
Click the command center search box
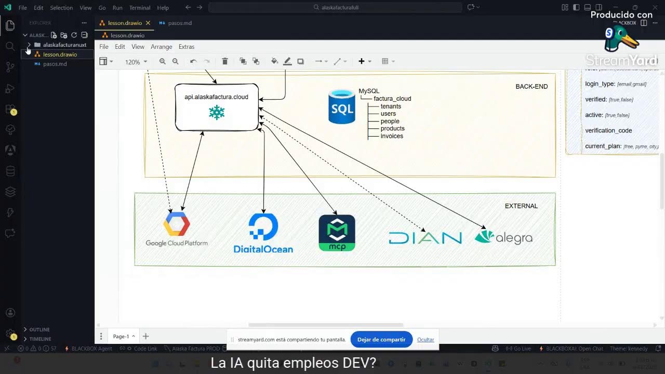click(335, 7)
